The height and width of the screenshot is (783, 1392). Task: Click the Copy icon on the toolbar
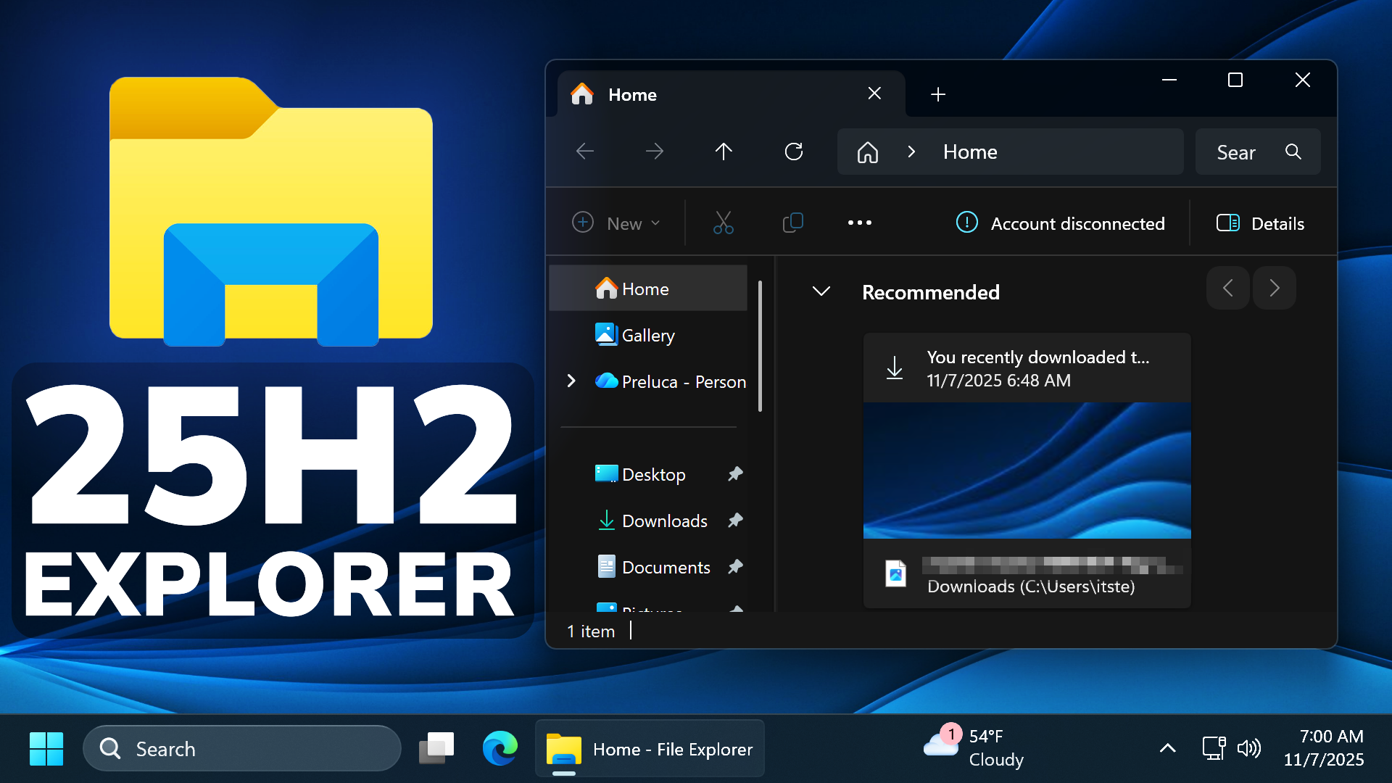[792, 223]
